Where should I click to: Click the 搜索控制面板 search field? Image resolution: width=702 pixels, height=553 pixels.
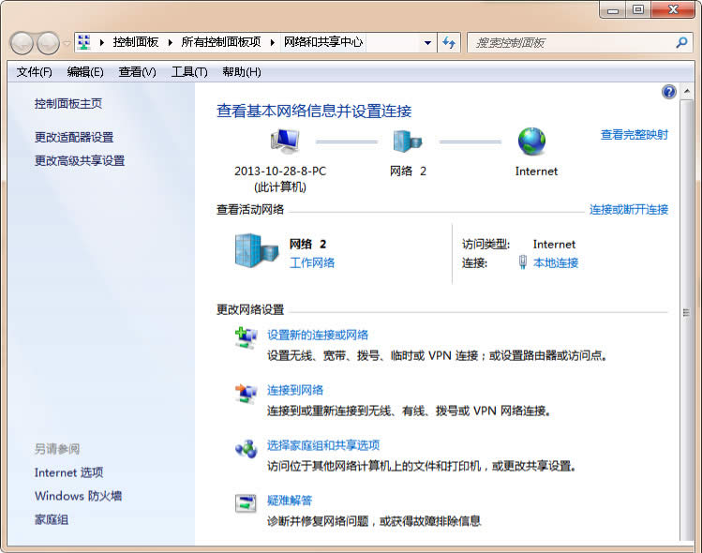click(572, 43)
